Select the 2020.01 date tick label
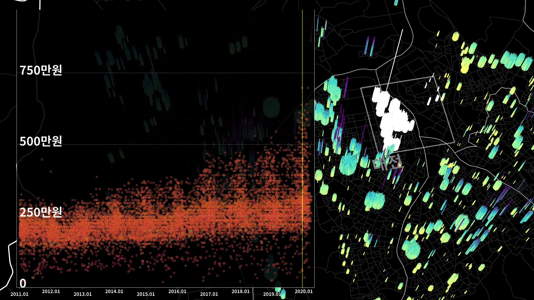 [x=304, y=291]
